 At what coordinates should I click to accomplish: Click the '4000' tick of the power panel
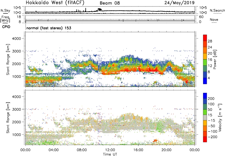[x=16, y=39]
